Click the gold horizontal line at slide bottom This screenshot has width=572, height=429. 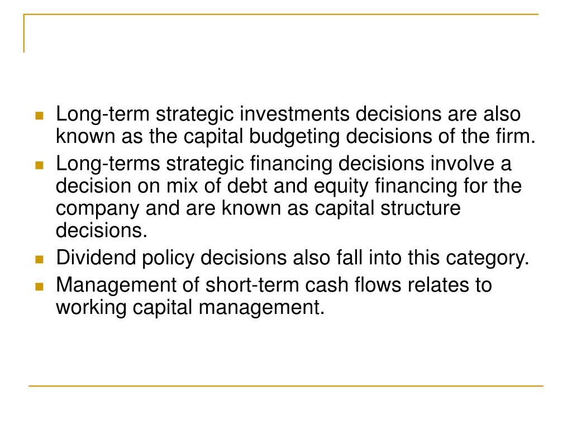(286, 385)
